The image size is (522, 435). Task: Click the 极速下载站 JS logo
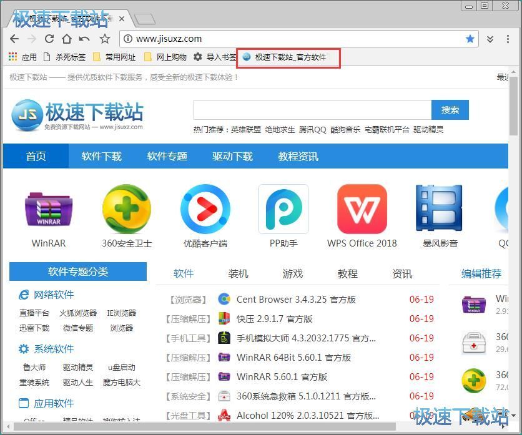click(77, 115)
